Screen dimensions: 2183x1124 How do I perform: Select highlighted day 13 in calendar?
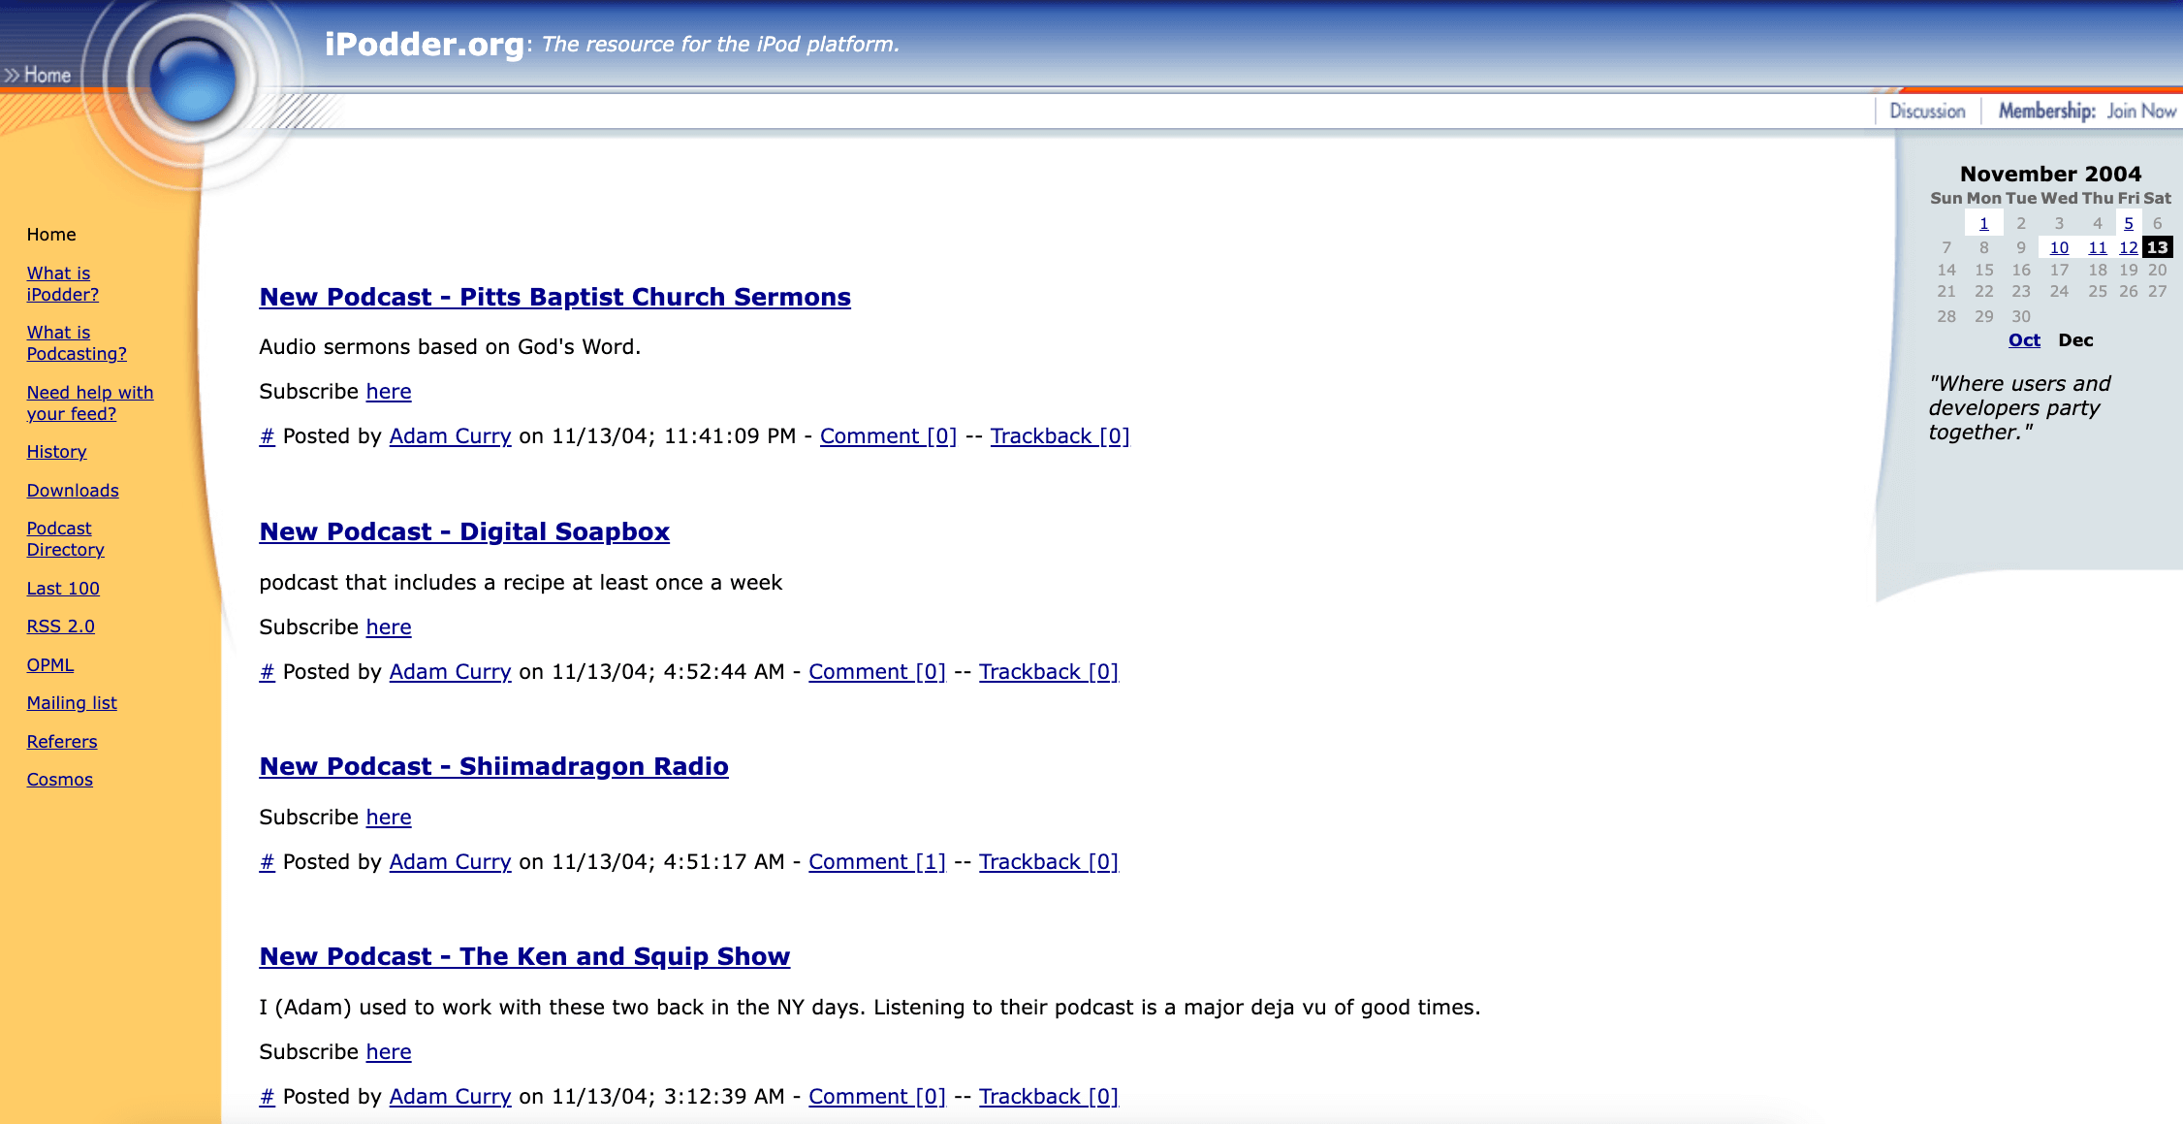pyautogui.click(x=2157, y=247)
